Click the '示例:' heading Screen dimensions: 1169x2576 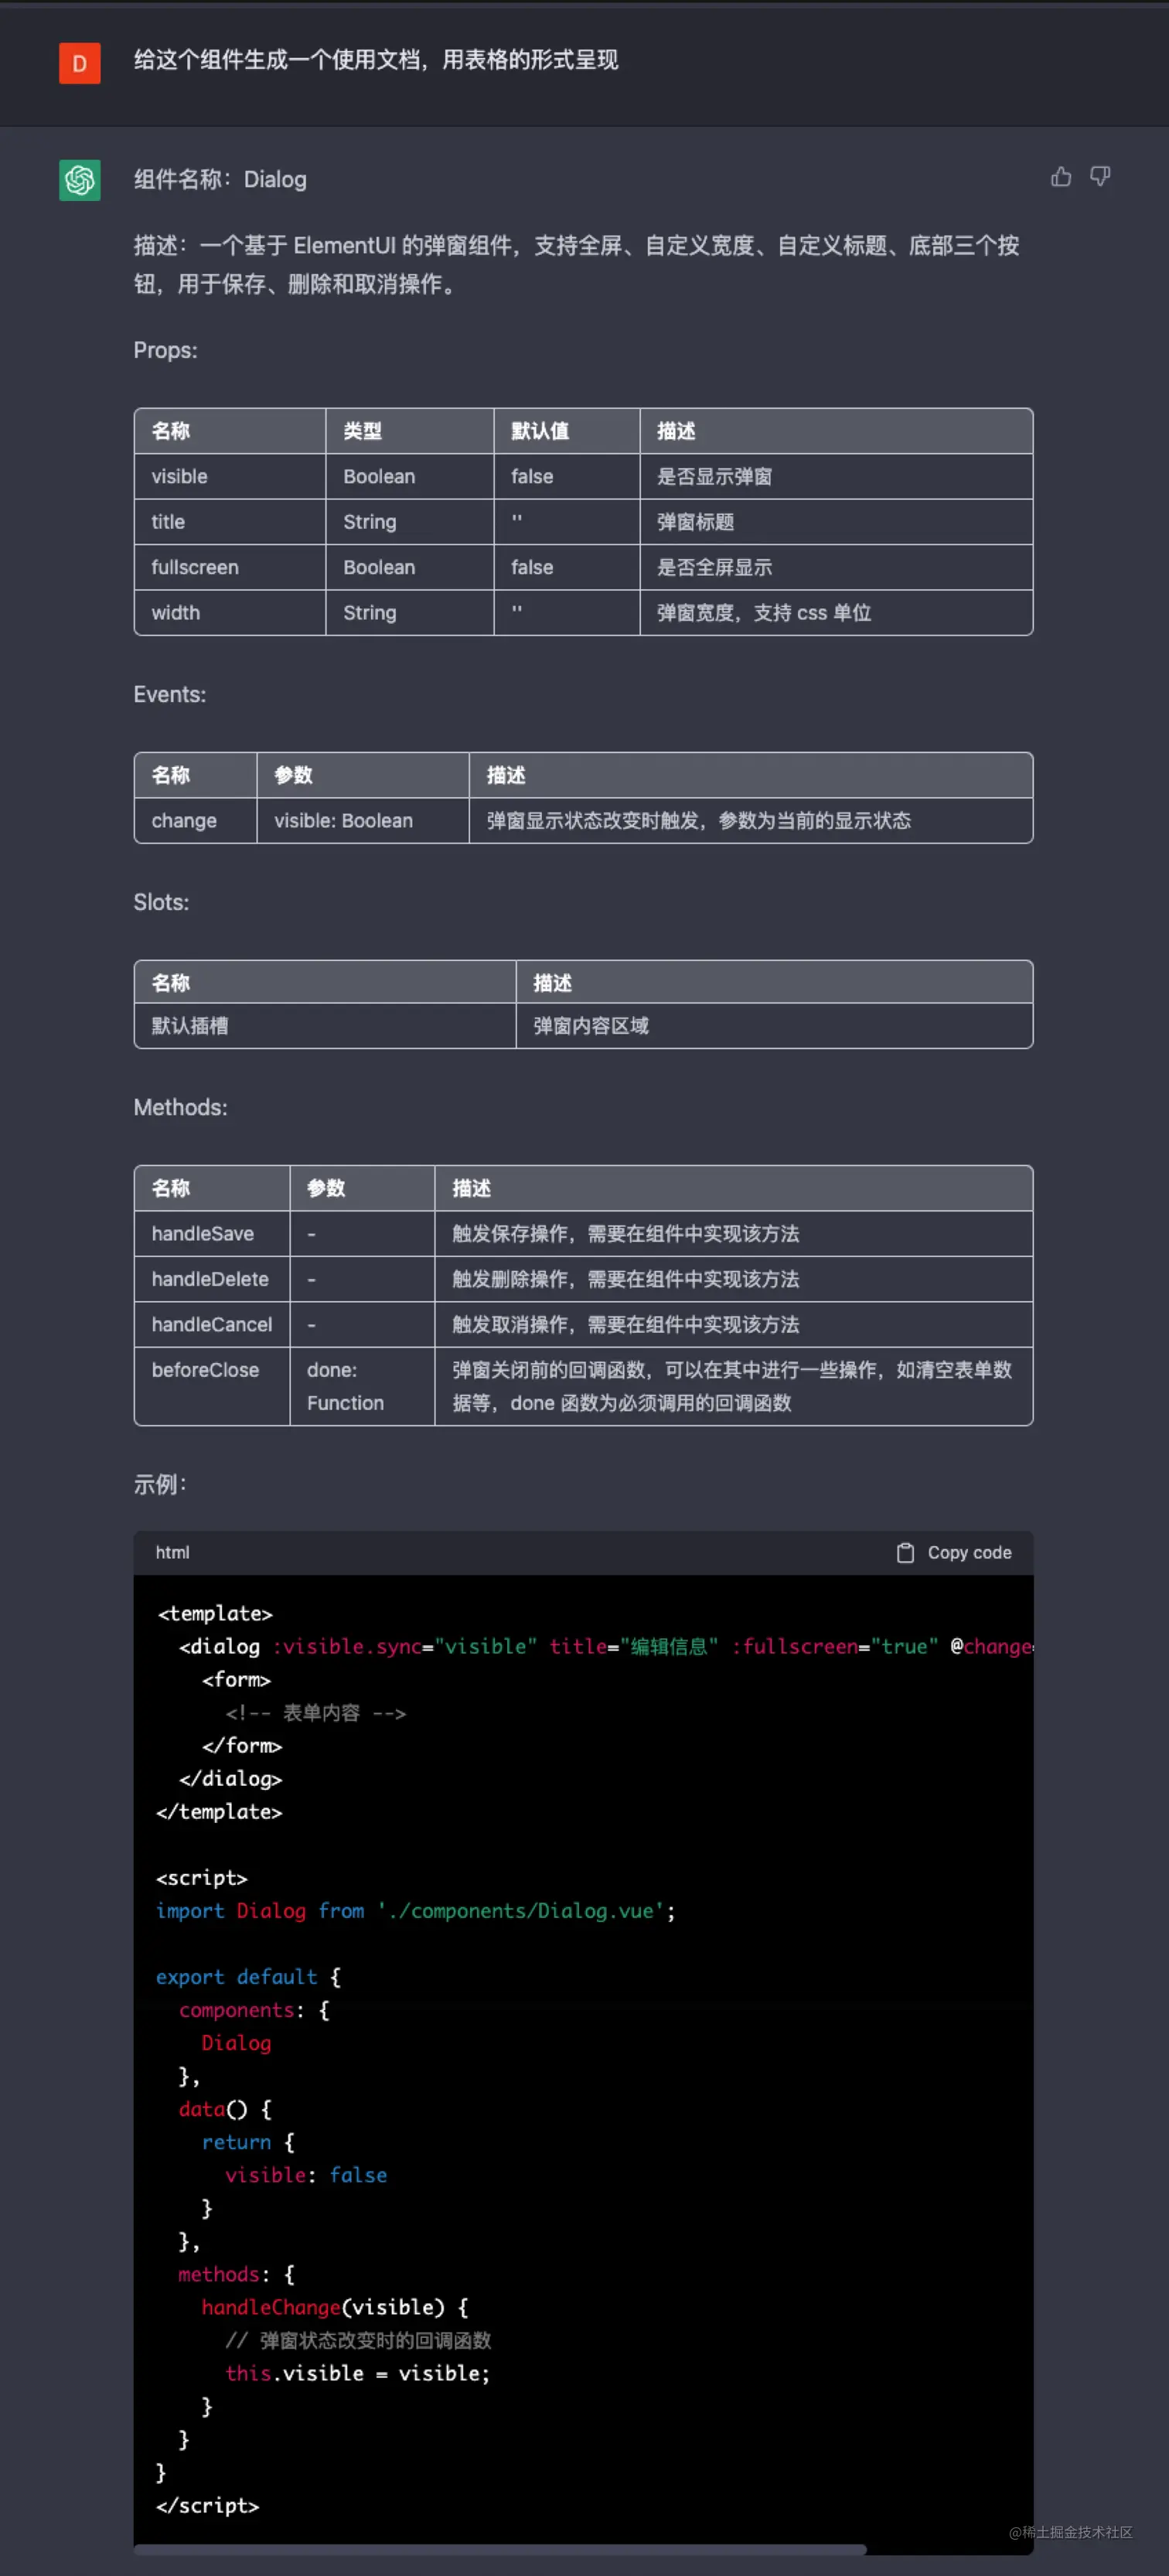click(161, 1484)
